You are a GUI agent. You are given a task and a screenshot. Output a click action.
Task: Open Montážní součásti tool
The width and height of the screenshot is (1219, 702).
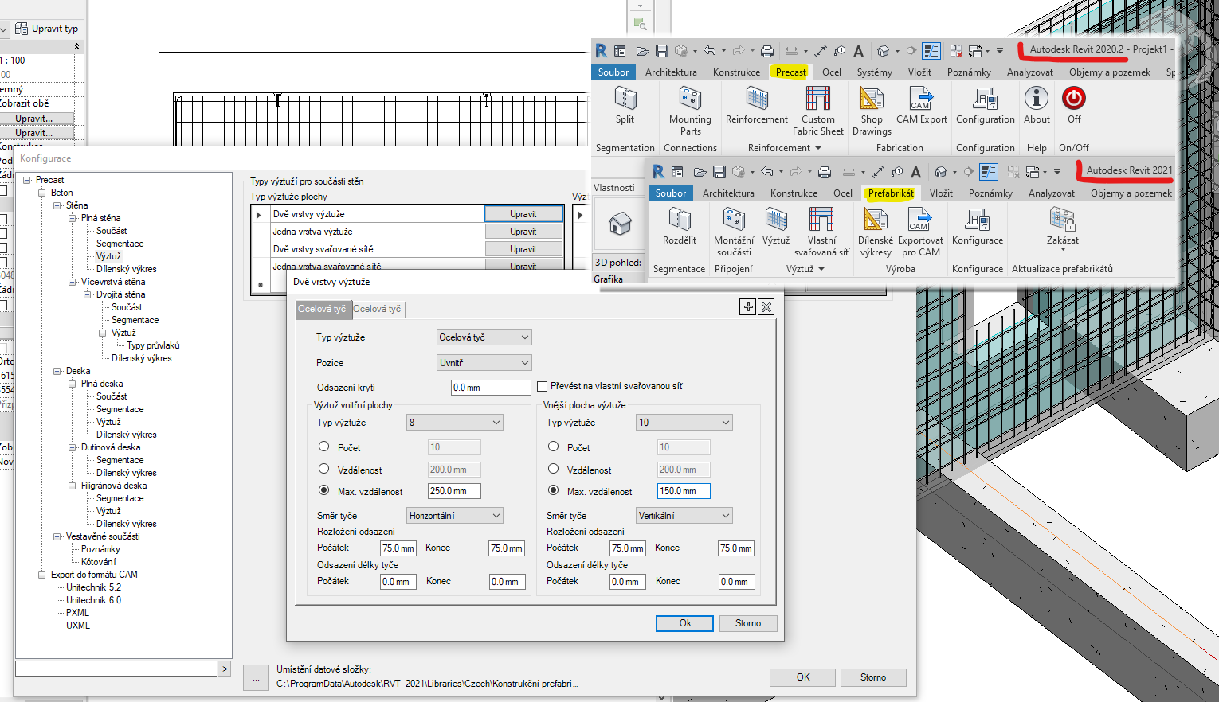(x=734, y=219)
